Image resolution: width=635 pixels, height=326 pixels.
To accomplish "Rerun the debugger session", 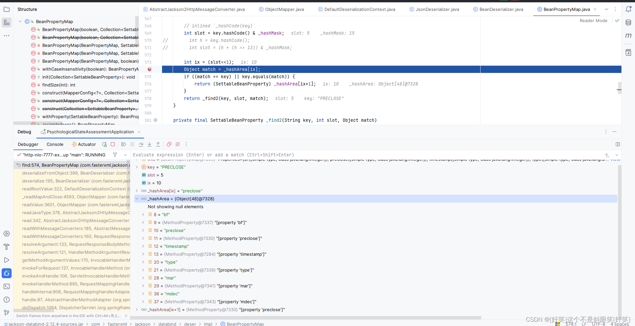I will point(105,144).
